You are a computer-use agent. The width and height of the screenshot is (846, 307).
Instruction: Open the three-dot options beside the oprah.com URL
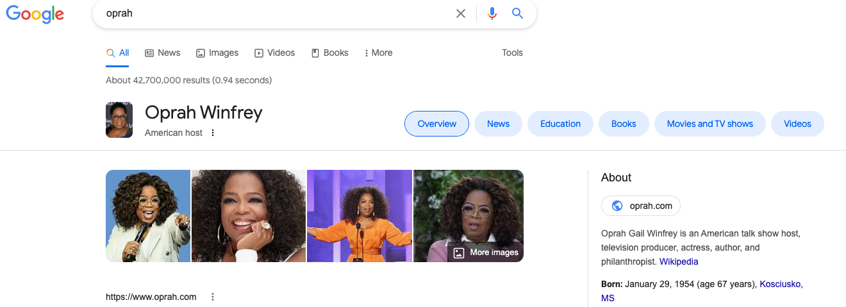click(213, 297)
